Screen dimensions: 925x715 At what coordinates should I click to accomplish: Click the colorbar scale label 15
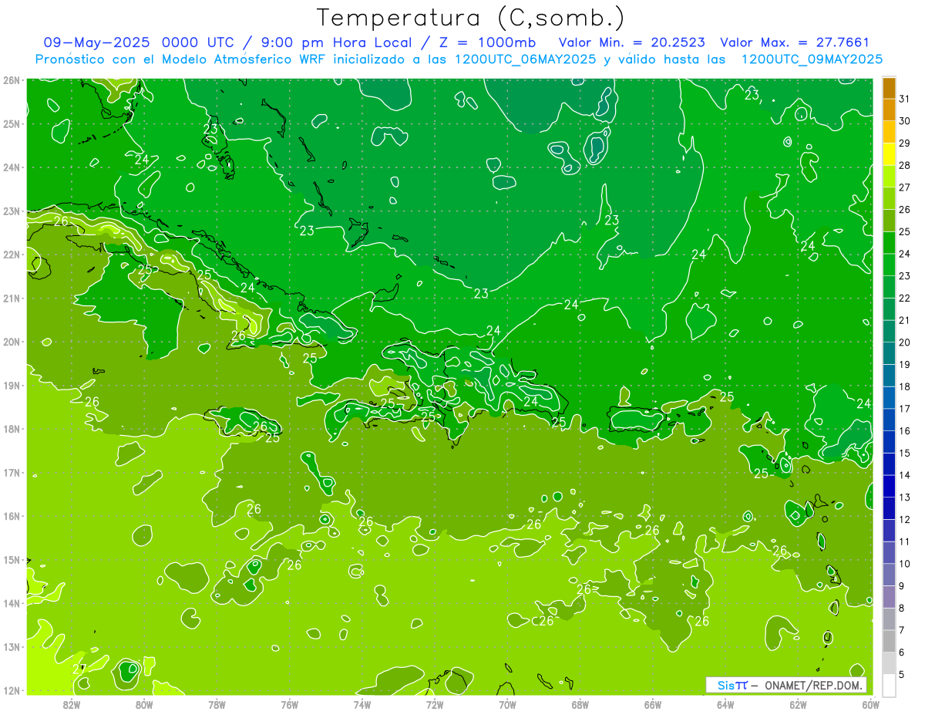pyautogui.click(x=904, y=454)
